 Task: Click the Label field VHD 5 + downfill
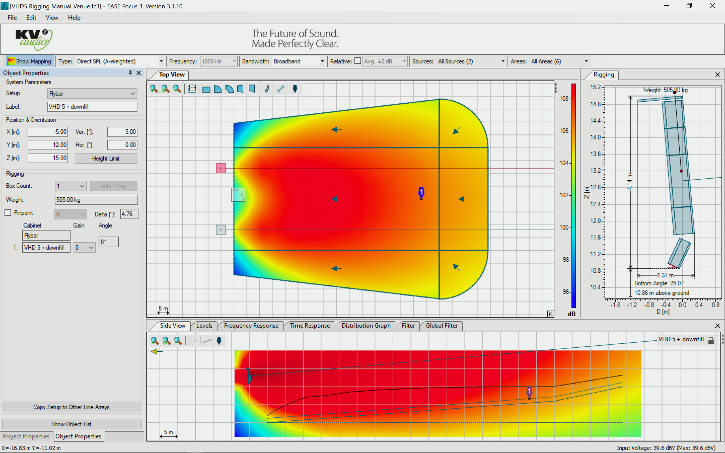coord(92,107)
